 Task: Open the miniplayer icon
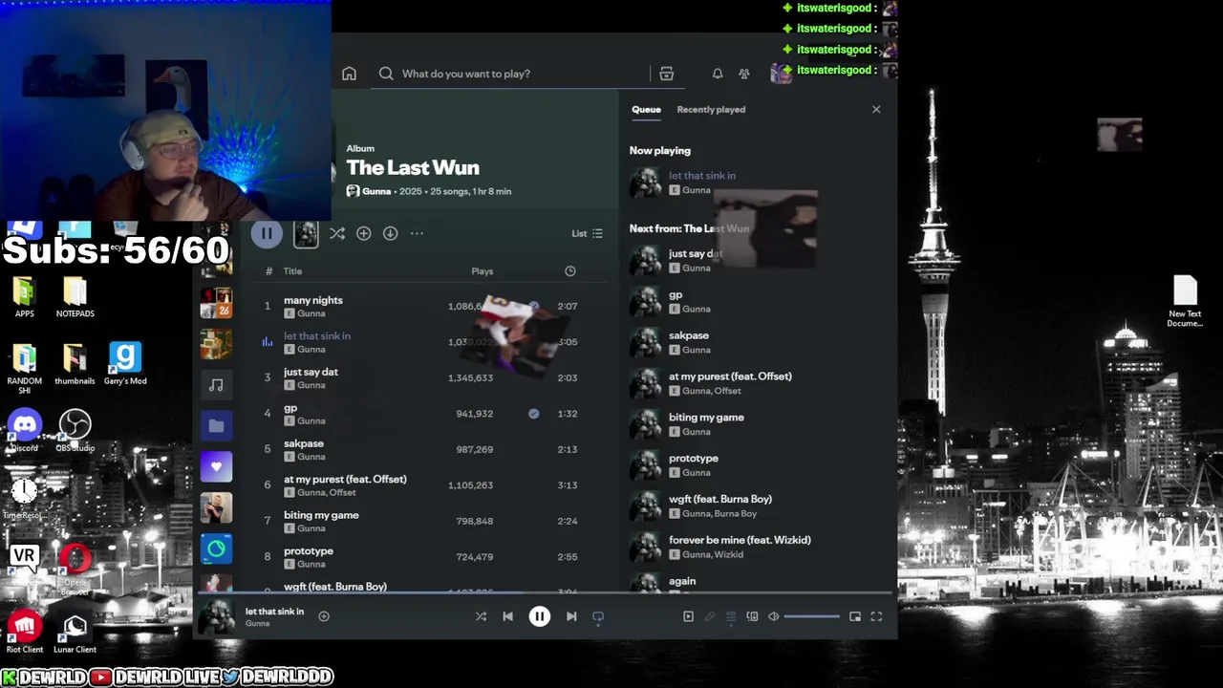[x=855, y=616]
